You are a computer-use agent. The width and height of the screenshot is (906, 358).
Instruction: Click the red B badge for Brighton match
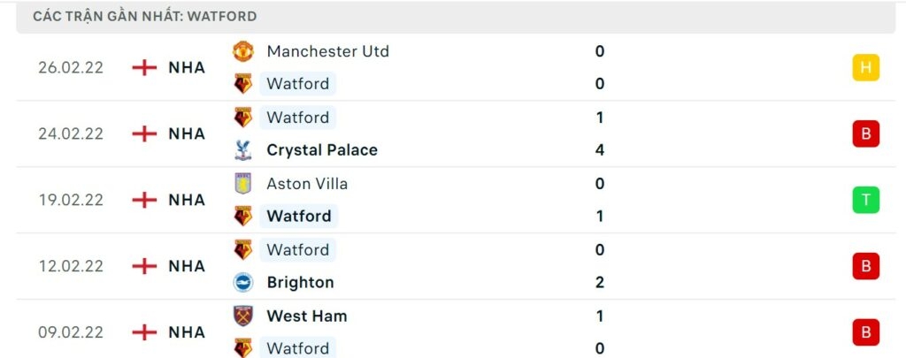tap(865, 266)
